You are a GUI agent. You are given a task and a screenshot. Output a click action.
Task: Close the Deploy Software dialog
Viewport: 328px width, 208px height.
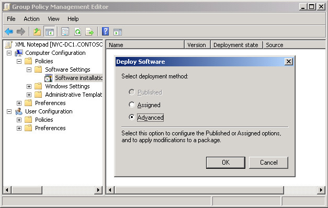289,62
